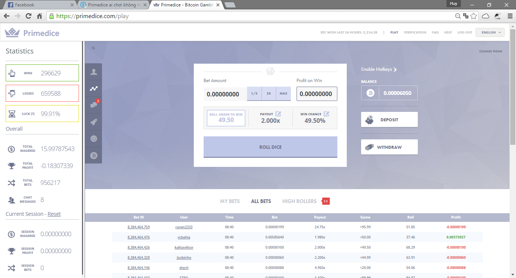Open chat with the 2 badge

tap(93, 105)
